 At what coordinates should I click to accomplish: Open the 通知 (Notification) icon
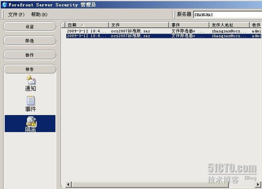click(x=30, y=83)
